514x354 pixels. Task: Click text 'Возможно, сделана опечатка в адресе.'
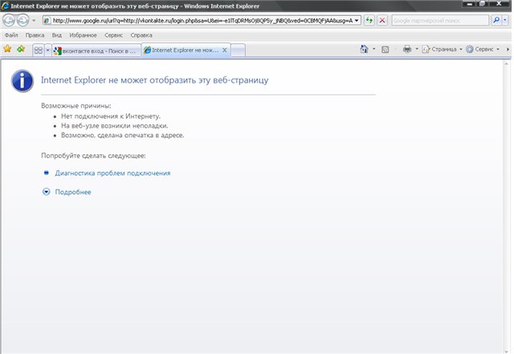point(123,135)
